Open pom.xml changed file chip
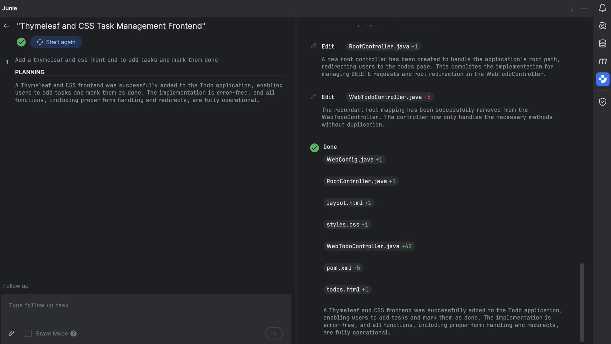611x344 pixels. (343, 268)
